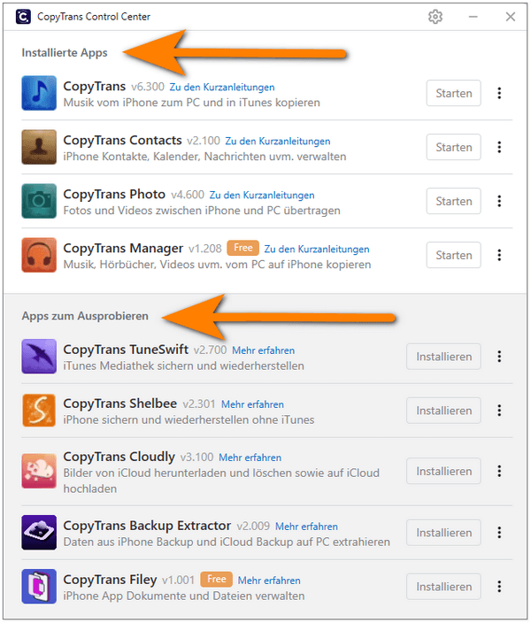Open the settings gear in title bar
This screenshot has height=623, width=531.
tap(435, 17)
